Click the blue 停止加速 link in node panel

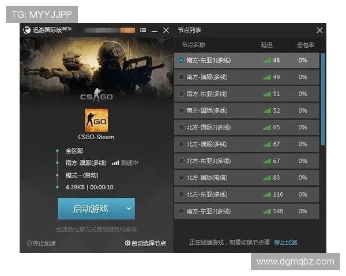pyautogui.click(x=285, y=242)
